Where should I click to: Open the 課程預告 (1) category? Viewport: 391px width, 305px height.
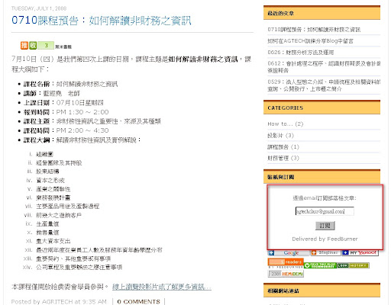coord(283,147)
